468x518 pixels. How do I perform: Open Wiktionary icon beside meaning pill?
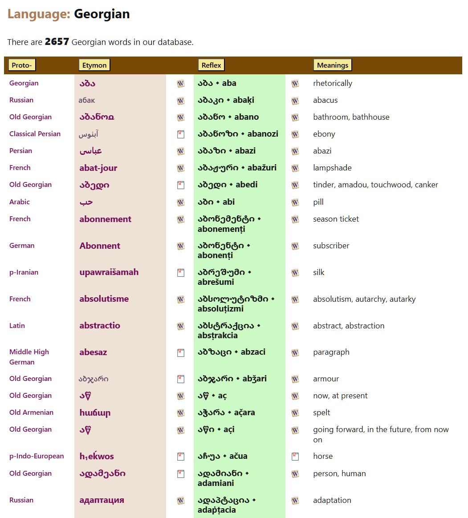click(295, 202)
